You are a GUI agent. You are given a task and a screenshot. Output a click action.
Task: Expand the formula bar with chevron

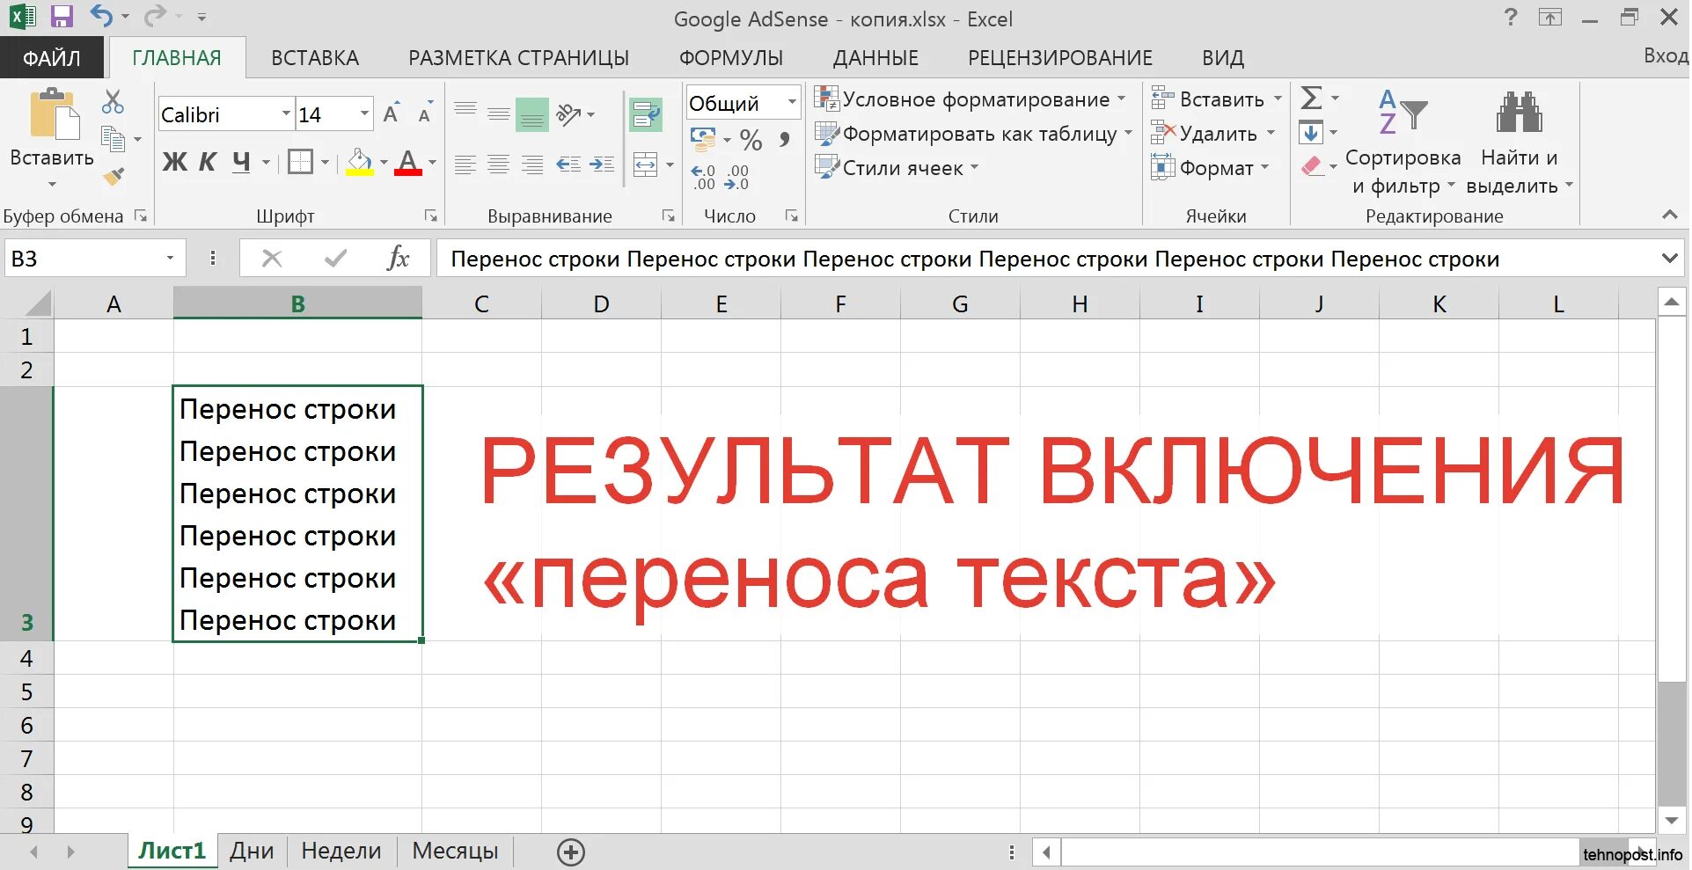(x=1669, y=259)
